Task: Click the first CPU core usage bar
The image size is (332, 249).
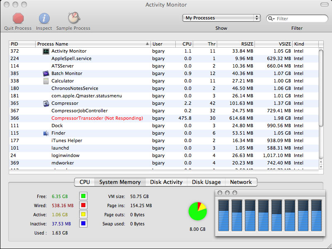Action: 223,215
